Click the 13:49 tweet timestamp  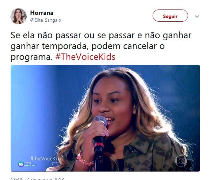(x=17, y=179)
